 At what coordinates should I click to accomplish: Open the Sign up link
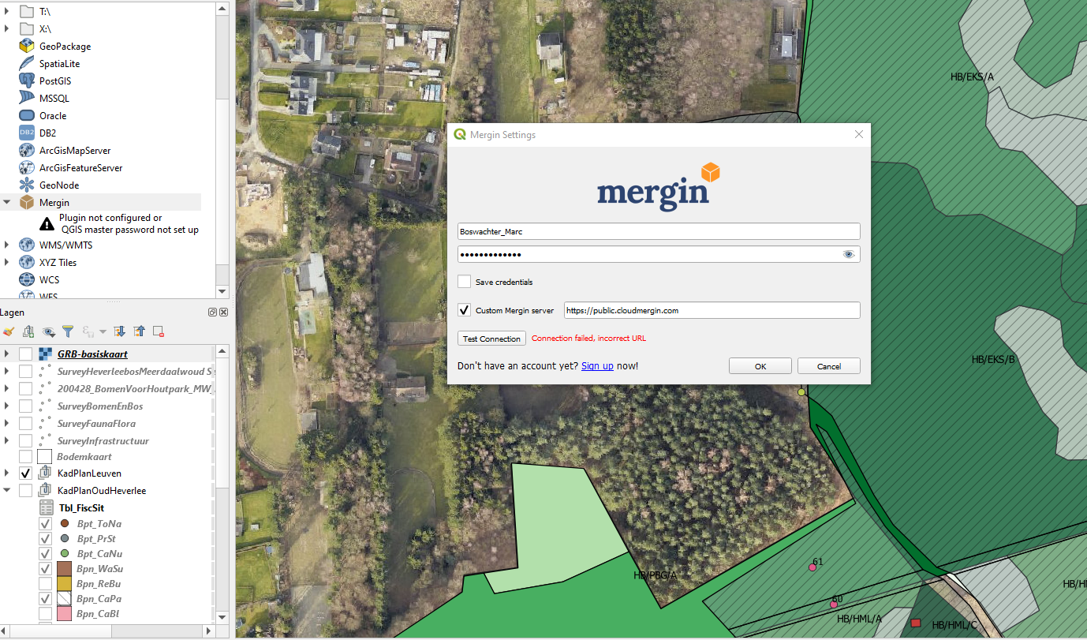[597, 365]
